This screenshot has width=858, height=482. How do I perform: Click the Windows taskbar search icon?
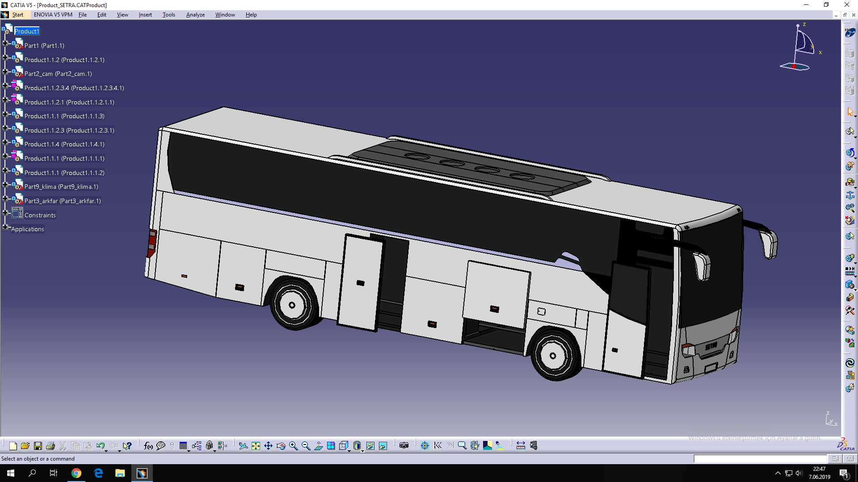[32, 473]
